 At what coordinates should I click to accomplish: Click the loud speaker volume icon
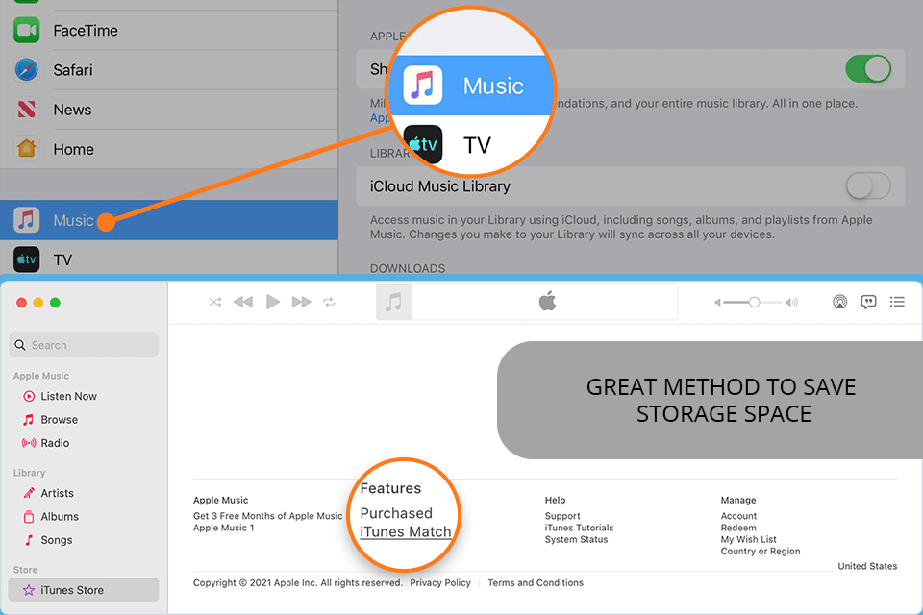point(791,303)
